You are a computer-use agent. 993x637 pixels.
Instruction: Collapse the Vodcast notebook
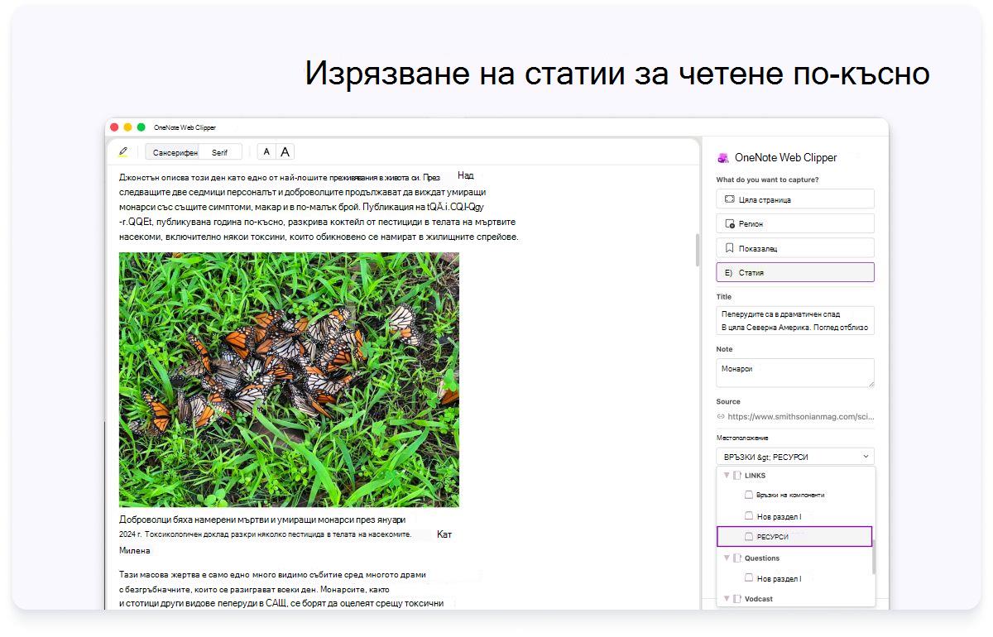click(727, 598)
